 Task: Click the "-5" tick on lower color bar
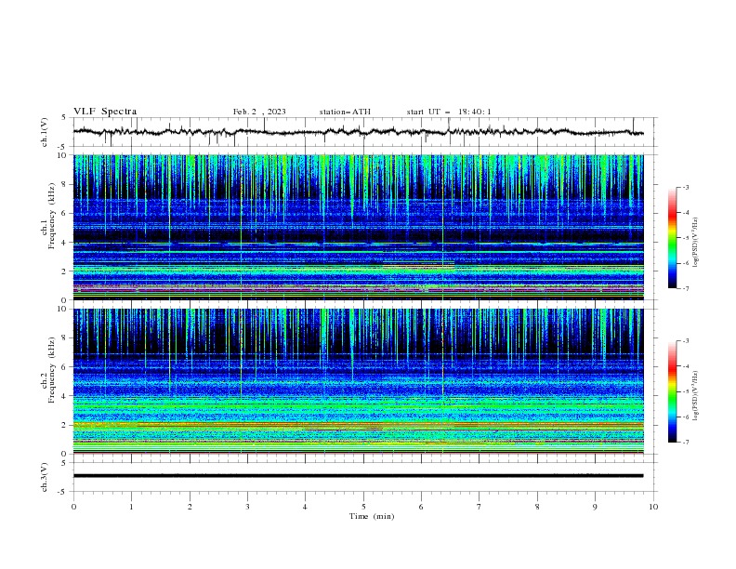685,391
